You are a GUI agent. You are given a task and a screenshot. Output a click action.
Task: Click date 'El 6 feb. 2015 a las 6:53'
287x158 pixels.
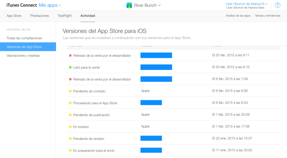click(x=230, y=103)
